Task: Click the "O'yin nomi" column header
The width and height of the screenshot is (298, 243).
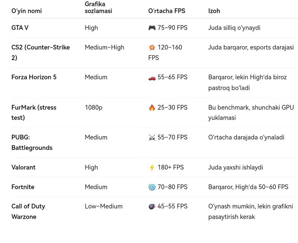Action: click(x=26, y=11)
